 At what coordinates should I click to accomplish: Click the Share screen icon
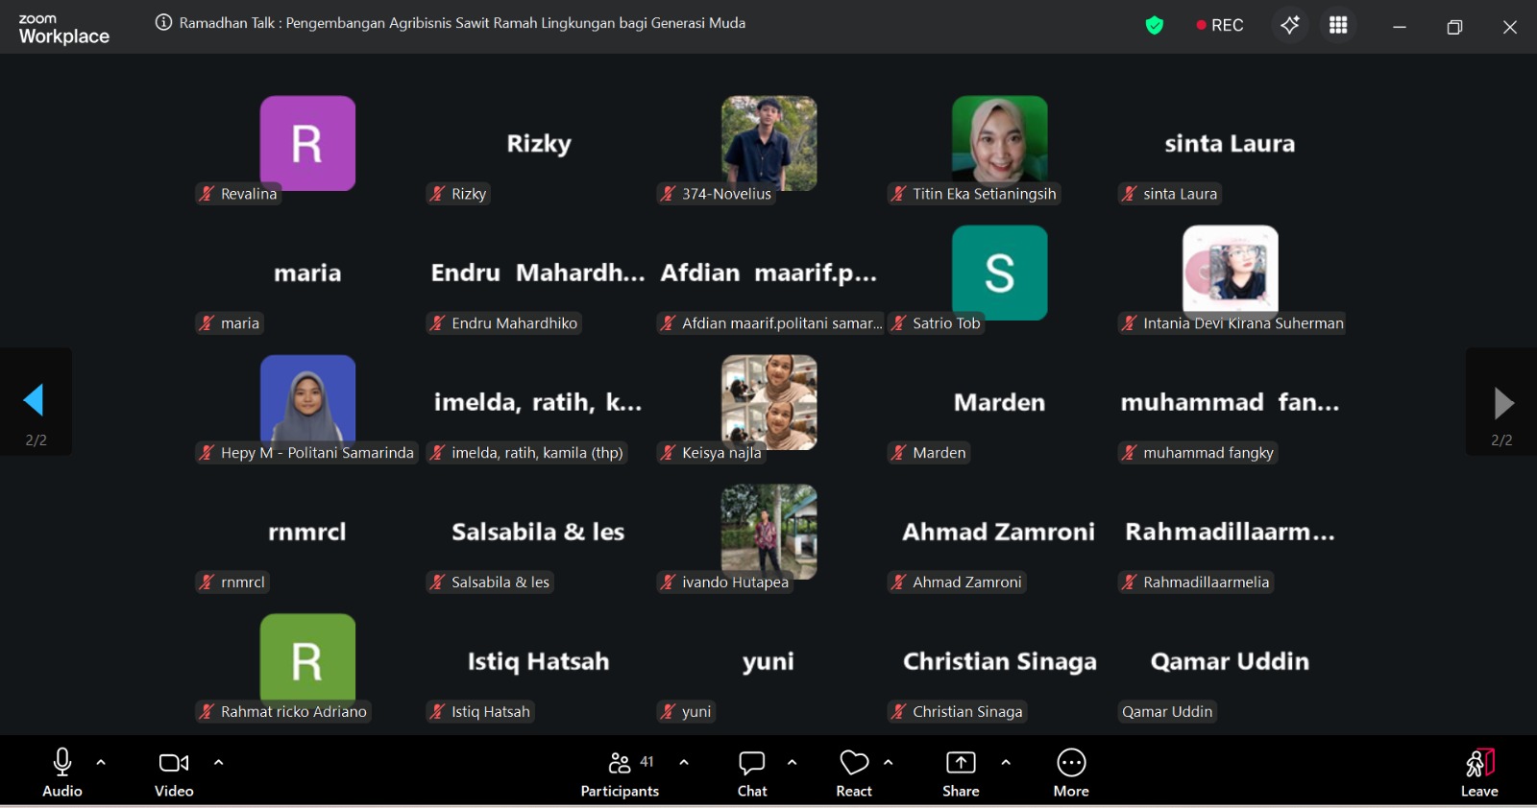[961, 772]
